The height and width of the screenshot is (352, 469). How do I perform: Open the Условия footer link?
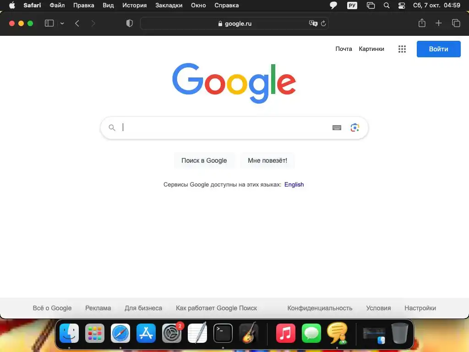pos(378,308)
